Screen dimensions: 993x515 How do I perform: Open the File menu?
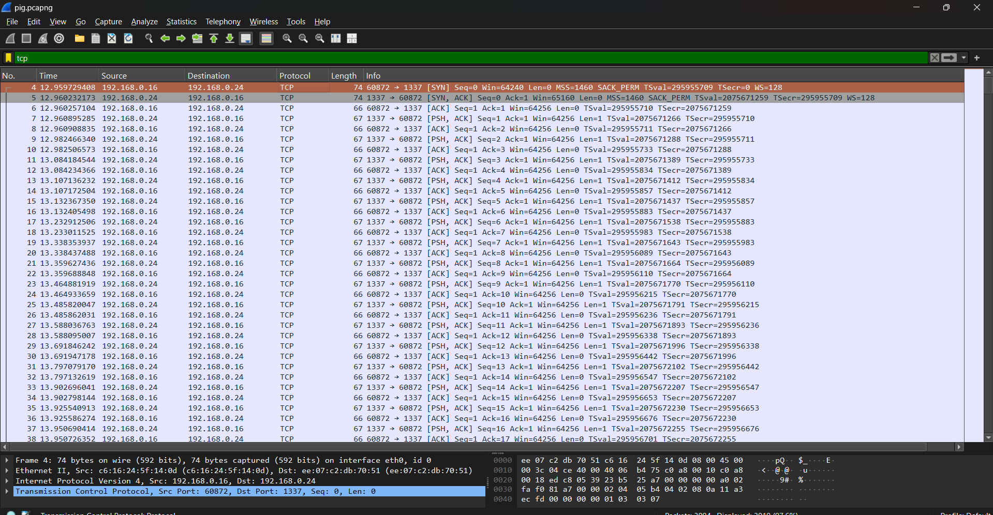12,22
